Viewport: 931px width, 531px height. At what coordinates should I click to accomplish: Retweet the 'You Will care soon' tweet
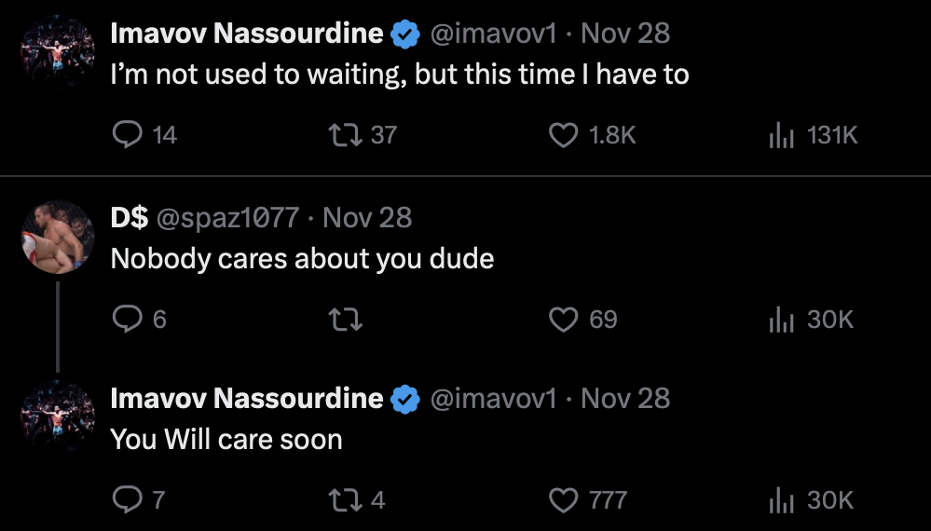(348, 501)
